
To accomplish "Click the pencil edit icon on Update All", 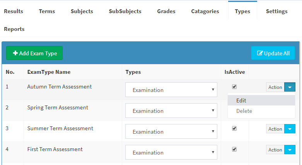I will (260, 53).
